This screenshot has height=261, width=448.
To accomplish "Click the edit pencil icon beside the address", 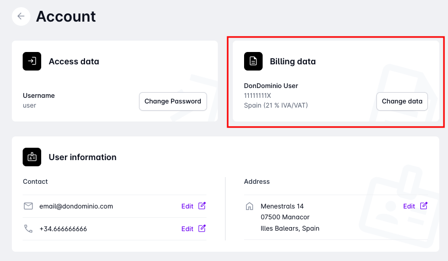I will pyautogui.click(x=424, y=206).
